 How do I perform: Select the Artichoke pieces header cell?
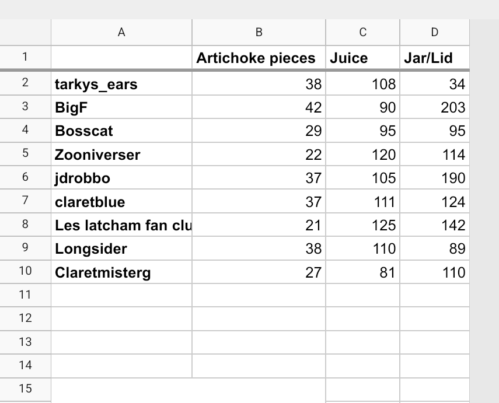coord(259,58)
